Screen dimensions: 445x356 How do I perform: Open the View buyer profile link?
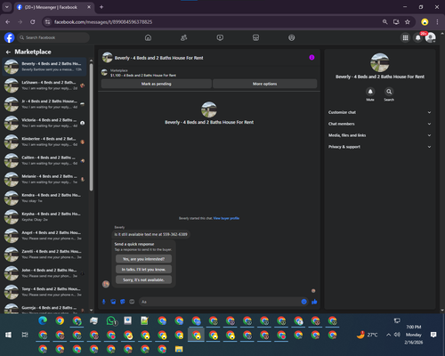pos(226,218)
